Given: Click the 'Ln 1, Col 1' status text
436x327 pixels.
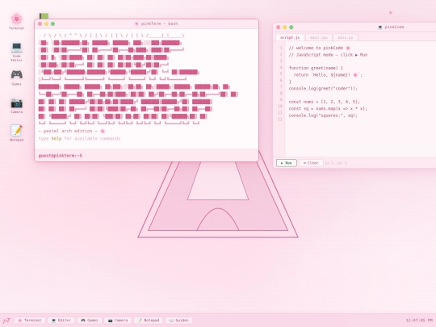Looking at the screenshot, I should pos(336,163).
